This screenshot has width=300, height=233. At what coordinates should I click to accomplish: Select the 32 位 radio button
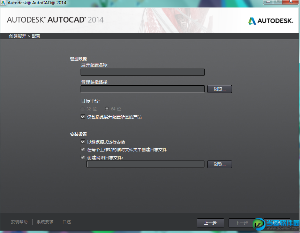[82, 109]
